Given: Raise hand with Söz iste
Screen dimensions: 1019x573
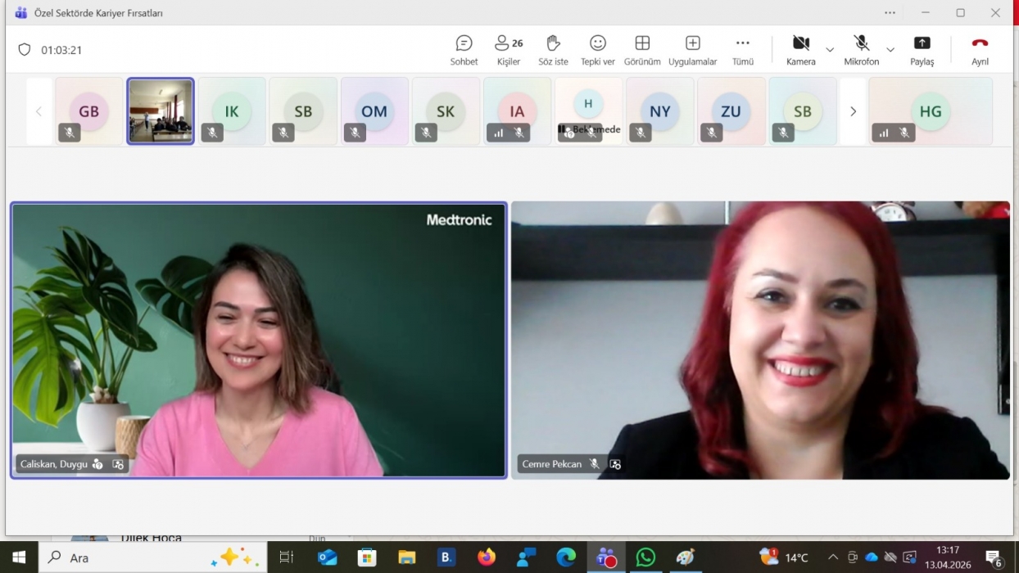Looking at the screenshot, I should pos(553,49).
